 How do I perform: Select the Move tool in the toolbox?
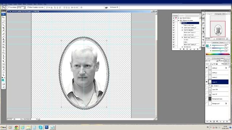click(x=4, y=17)
